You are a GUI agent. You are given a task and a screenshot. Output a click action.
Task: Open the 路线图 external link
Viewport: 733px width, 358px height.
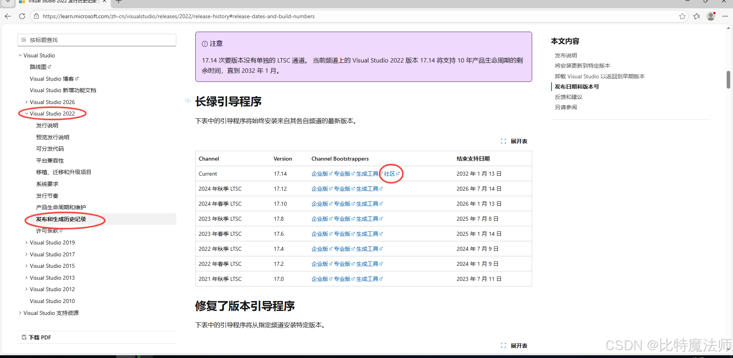coord(40,67)
